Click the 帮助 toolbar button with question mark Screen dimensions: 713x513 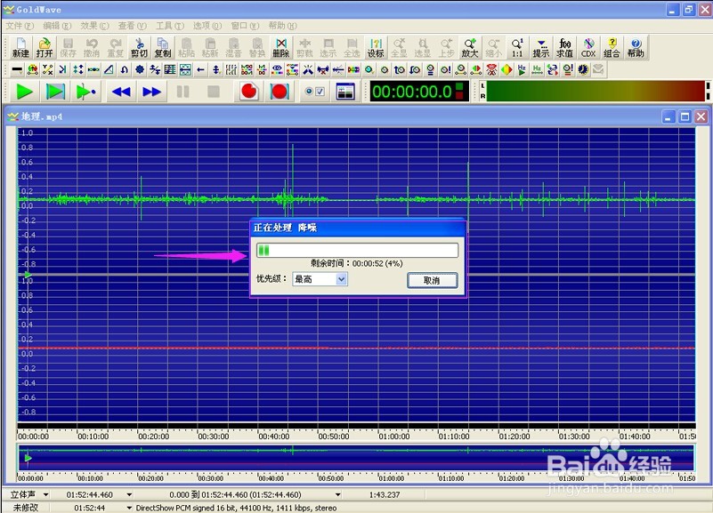tap(636, 48)
